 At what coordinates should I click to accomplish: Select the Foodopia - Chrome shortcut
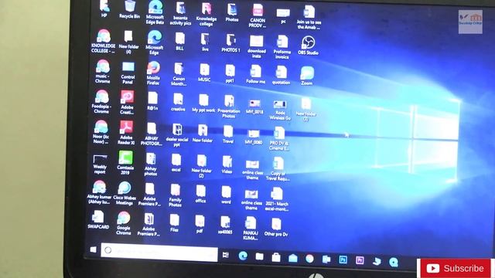[101, 102]
